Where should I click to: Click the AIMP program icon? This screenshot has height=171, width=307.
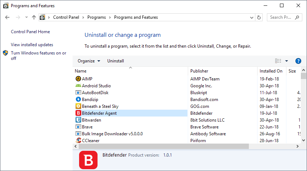[78, 79]
